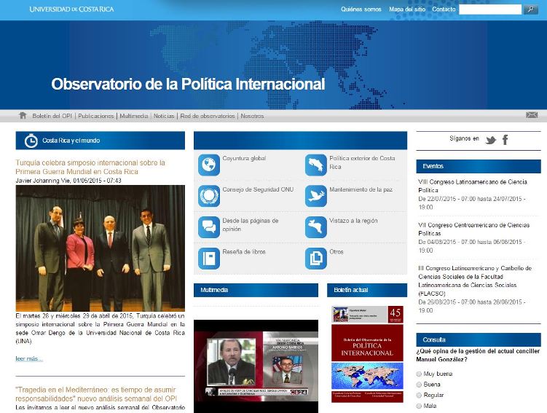Click the home icon in the navigation bar
The image size is (547, 413).
pos(23,116)
